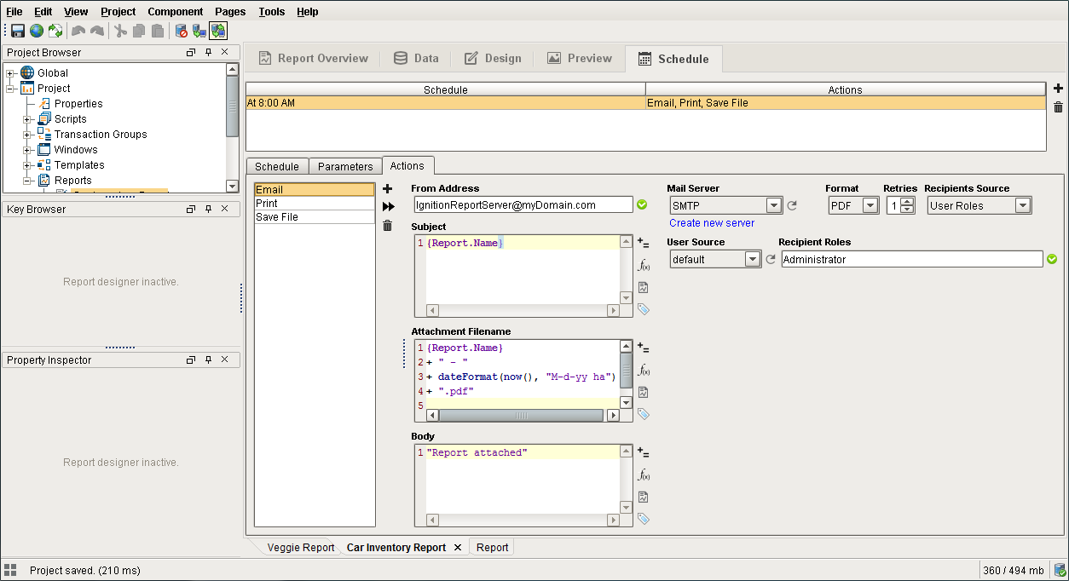Viewport: 1069px width, 581px height.
Task: Refresh the Mail Server list icon
Action: [x=792, y=205]
